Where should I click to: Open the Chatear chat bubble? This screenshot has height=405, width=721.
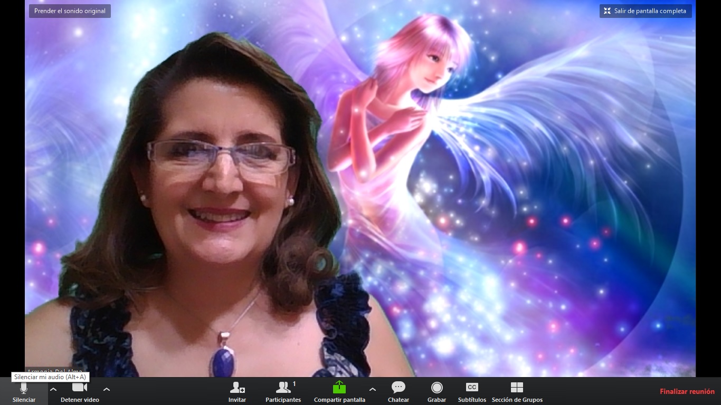(x=398, y=388)
